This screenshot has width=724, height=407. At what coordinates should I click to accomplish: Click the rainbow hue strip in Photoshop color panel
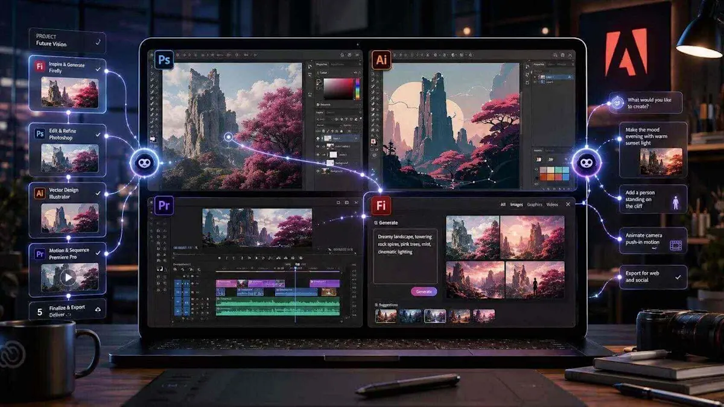[x=357, y=89]
